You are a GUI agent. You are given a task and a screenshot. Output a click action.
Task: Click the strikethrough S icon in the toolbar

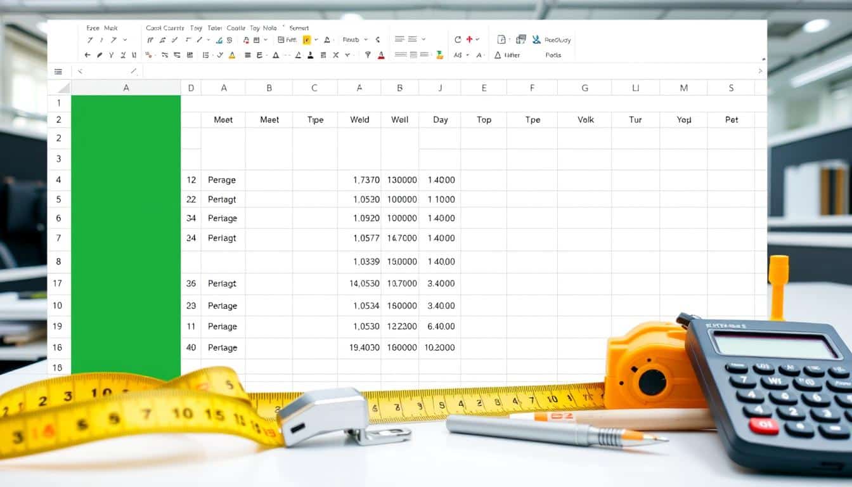[x=230, y=39]
